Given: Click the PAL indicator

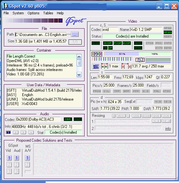Looking at the screenshot, I should (157, 91).
